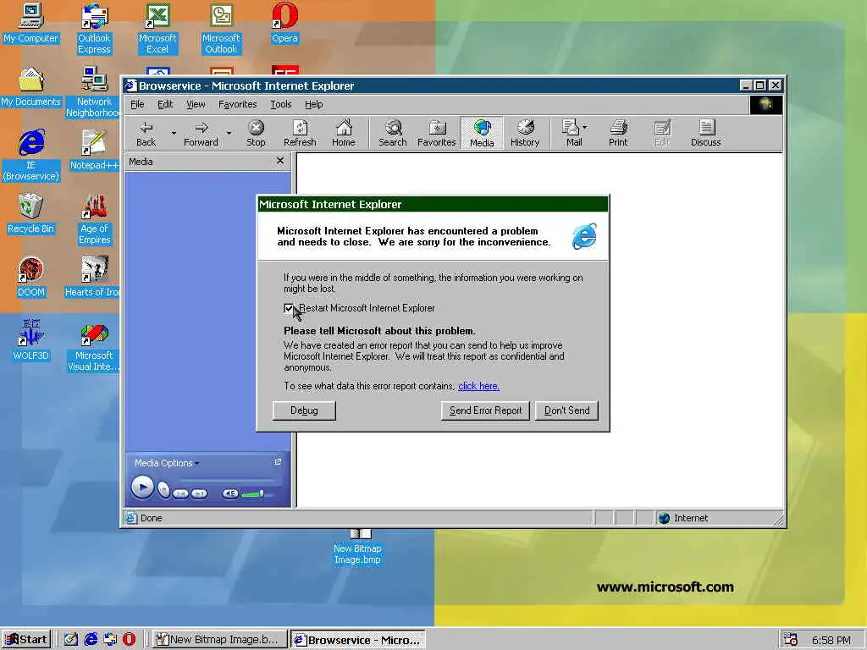Select the Recycle Bin desktop icon

click(x=31, y=214)
